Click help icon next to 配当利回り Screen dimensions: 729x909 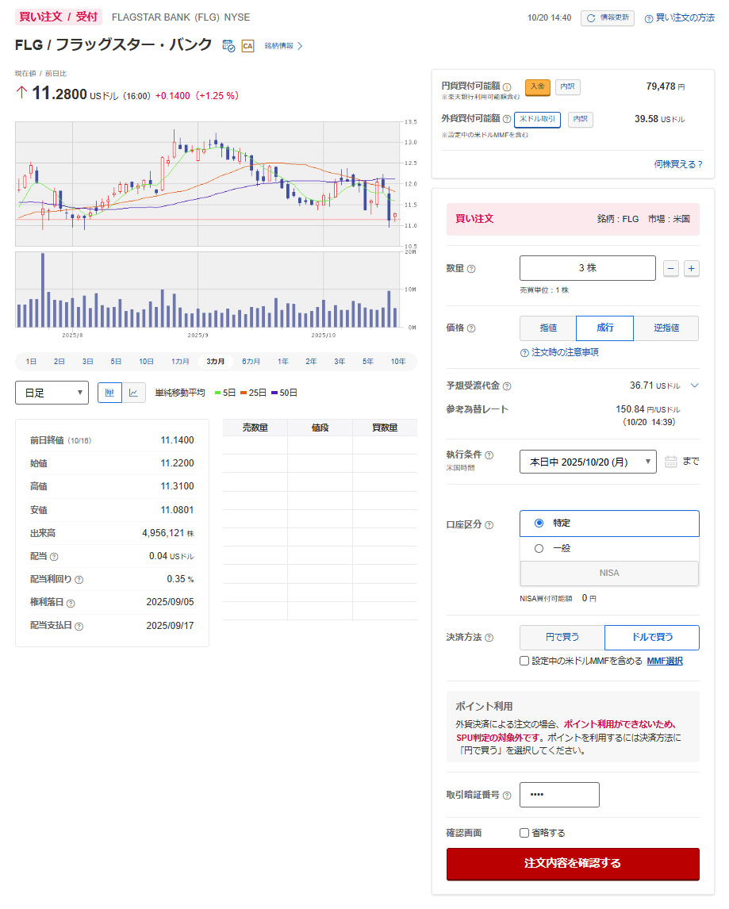(79, 580)
